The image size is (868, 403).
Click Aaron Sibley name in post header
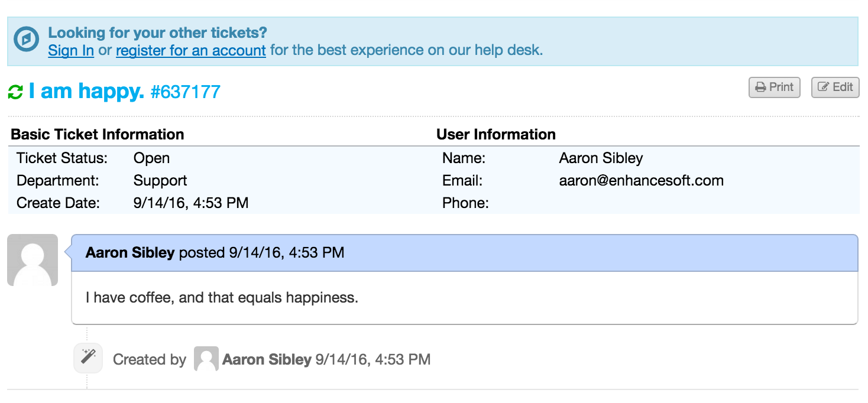coord(130,253)
